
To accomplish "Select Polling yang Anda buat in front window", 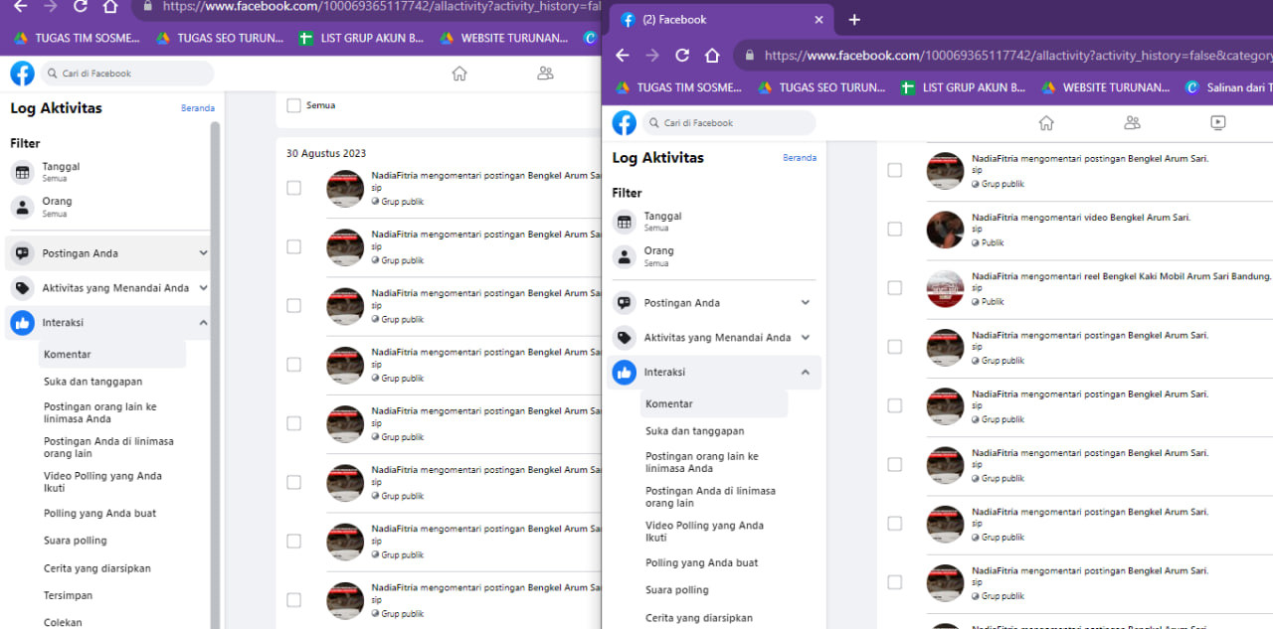I will [701, 562].
